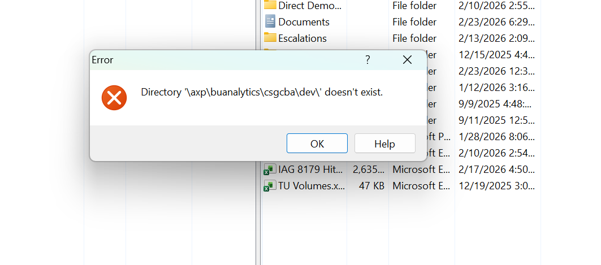Click the Error dialog title text
601x265 pixels.
click(102, 60)
